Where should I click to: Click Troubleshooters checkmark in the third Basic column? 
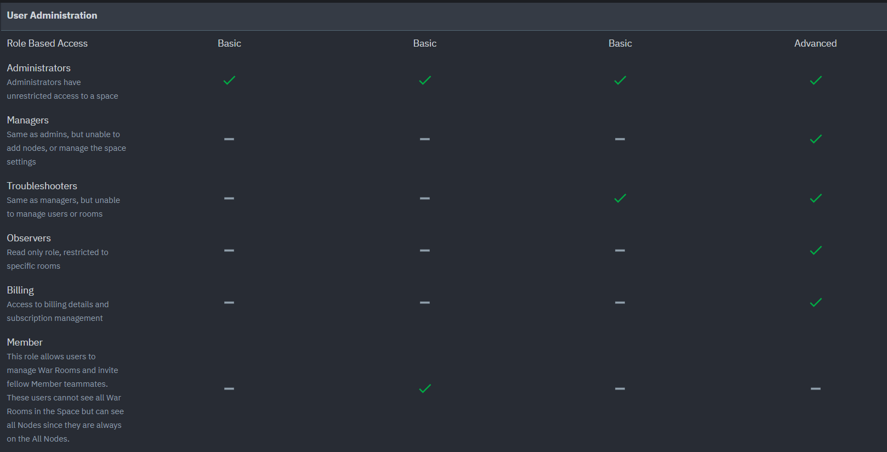[x=620, y=198]
